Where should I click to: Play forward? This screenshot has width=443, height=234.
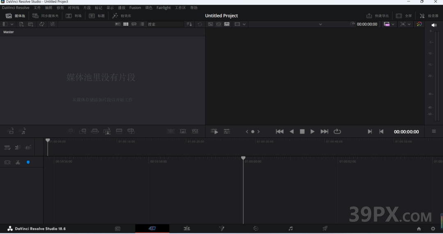313,132
